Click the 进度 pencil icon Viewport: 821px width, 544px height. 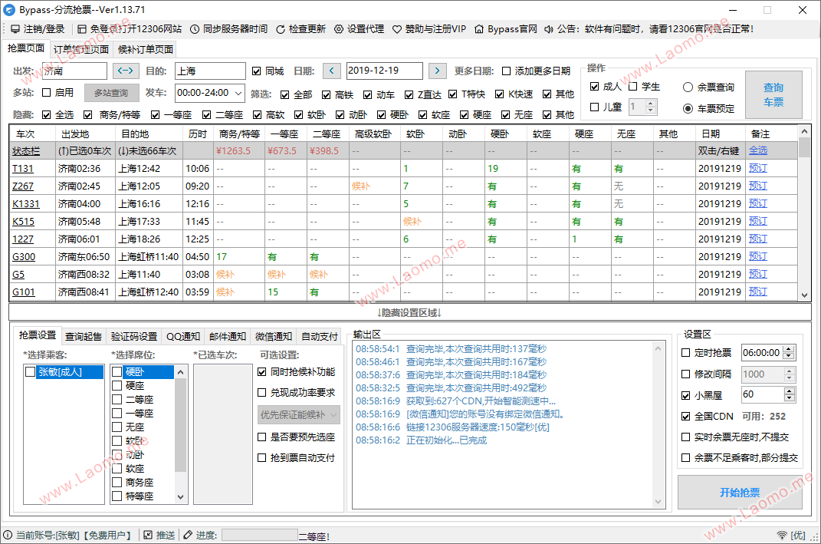[x=188, y=535]
